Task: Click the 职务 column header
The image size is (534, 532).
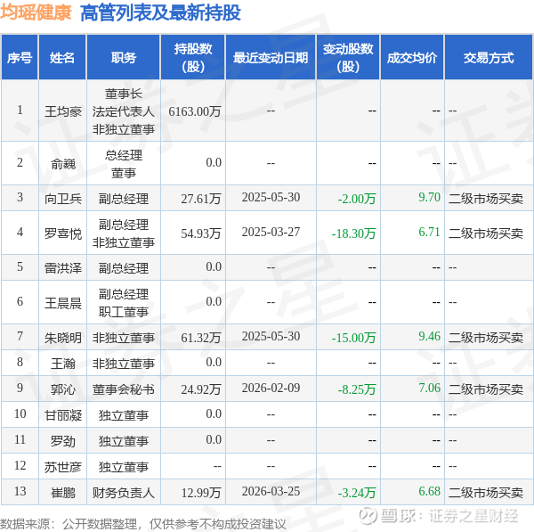Action: coord(124,57)
